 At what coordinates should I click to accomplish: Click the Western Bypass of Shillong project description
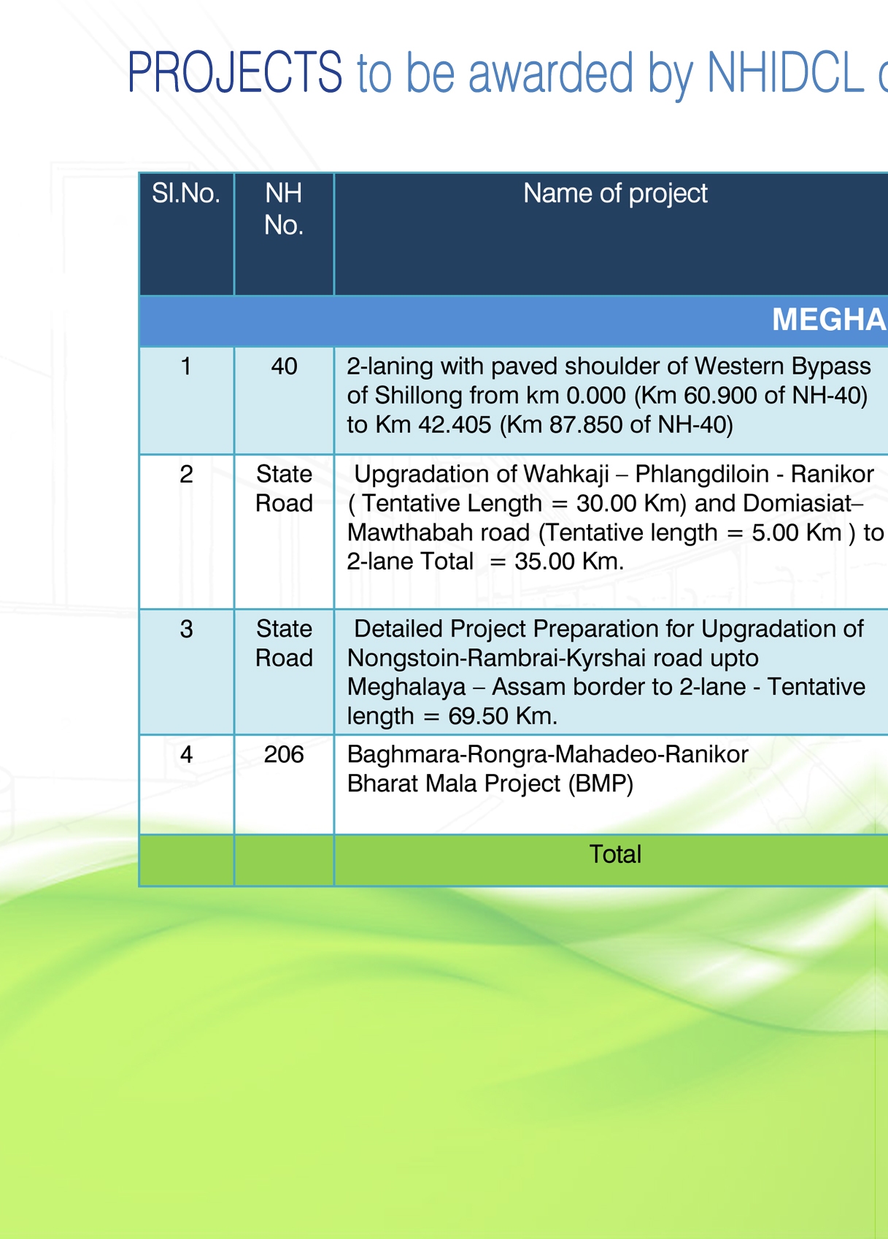[x=609, y=395]
